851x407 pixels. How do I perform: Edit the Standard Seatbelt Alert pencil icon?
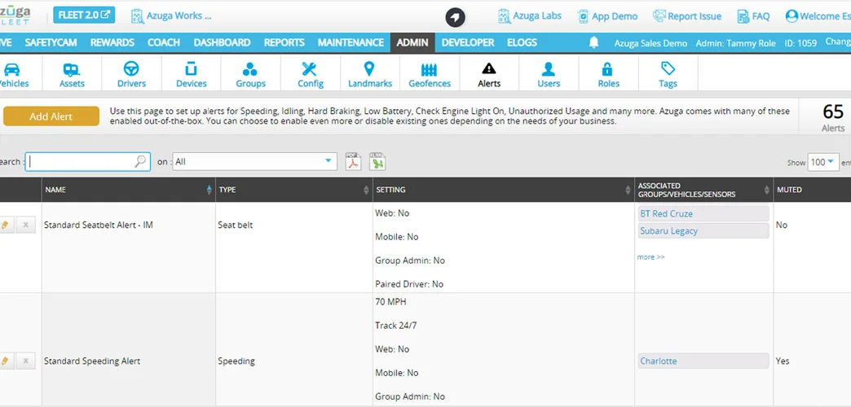(6, 225)
